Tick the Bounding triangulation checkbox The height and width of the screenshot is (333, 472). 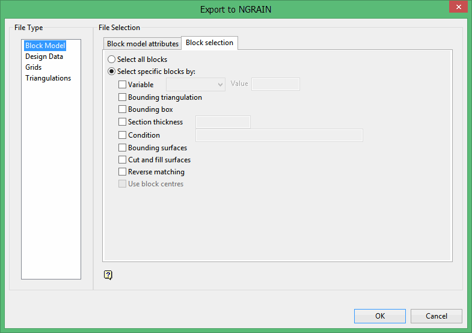click(122, 97)
